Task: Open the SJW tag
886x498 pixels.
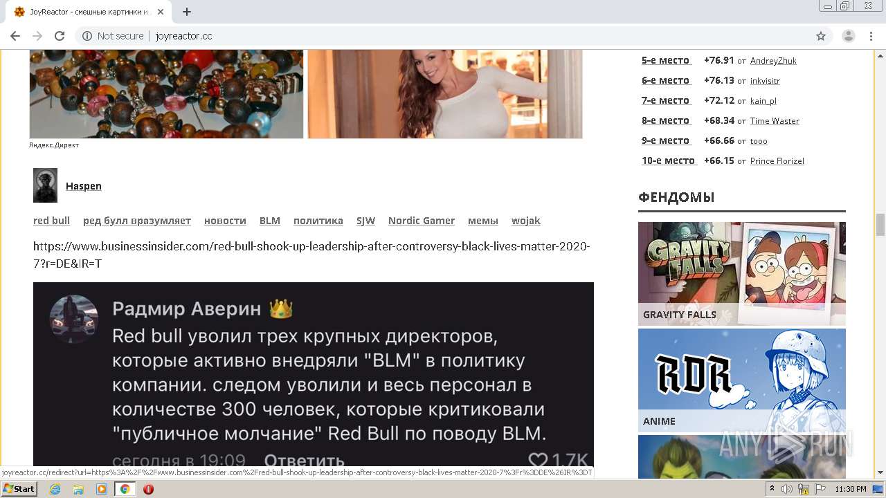Action: pyautogui.click(x=365, y=221)
